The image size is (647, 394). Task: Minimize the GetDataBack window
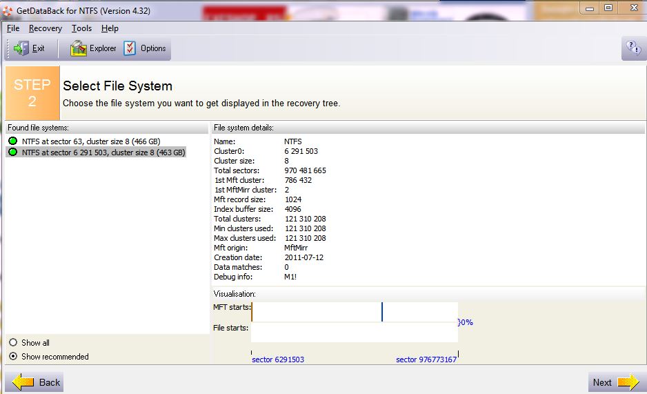click(590, 8)
